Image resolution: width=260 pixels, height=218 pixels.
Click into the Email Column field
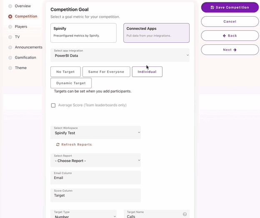click(96, 177)
